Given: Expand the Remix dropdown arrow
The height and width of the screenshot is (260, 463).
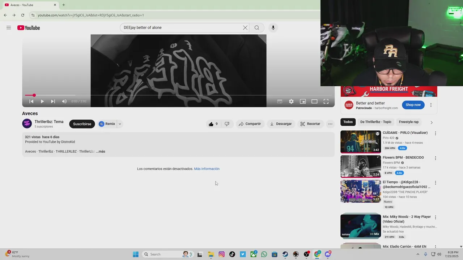Looking at the screenshot, I should (120, 124).
